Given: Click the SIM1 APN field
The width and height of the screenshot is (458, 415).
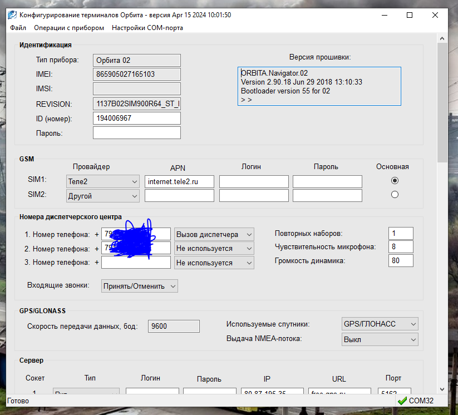Looking at the screenshot, I should click(x=179, y=181).
